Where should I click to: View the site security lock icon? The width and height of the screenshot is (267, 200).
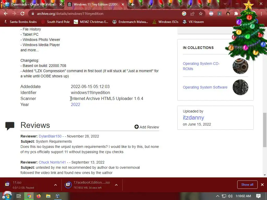coord(33,14)
